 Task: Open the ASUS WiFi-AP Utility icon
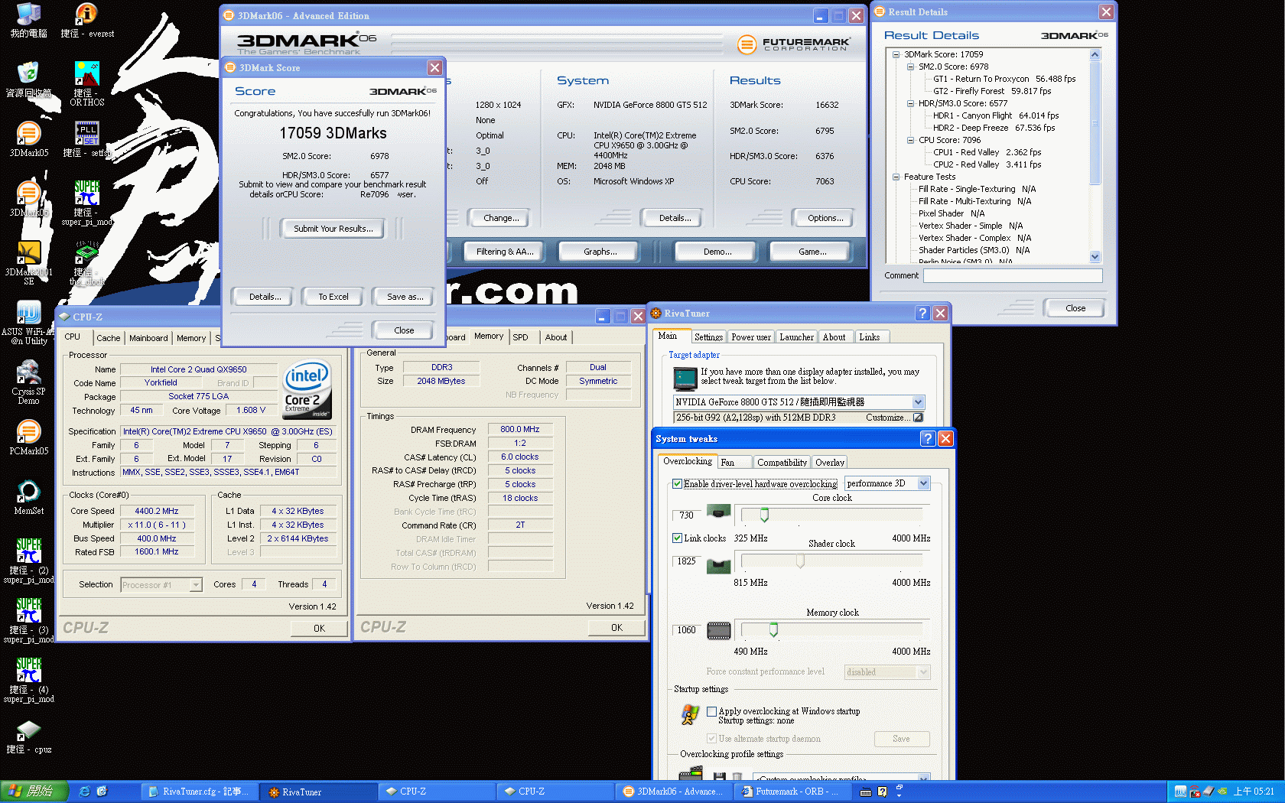28,323
